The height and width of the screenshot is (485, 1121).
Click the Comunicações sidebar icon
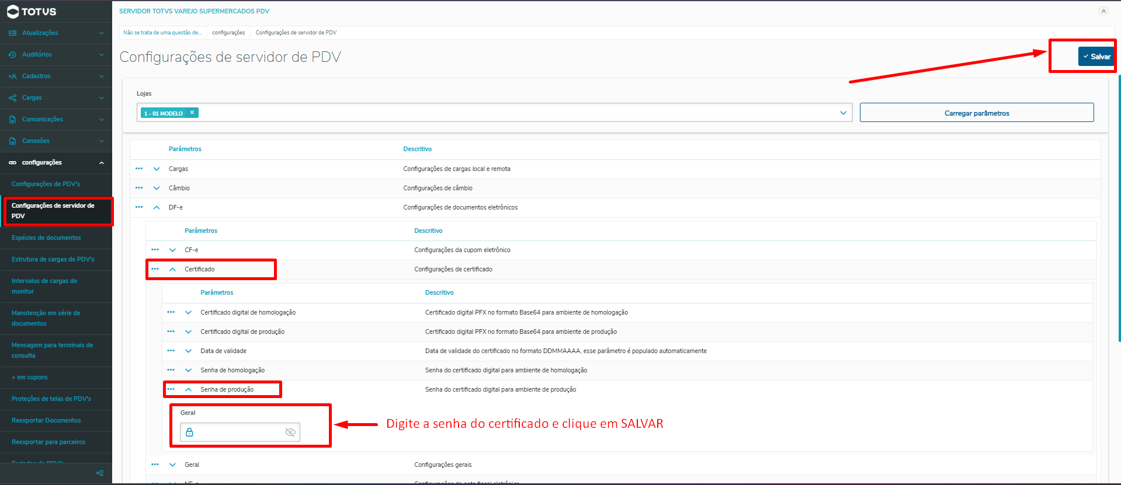(x=12, y=120)
